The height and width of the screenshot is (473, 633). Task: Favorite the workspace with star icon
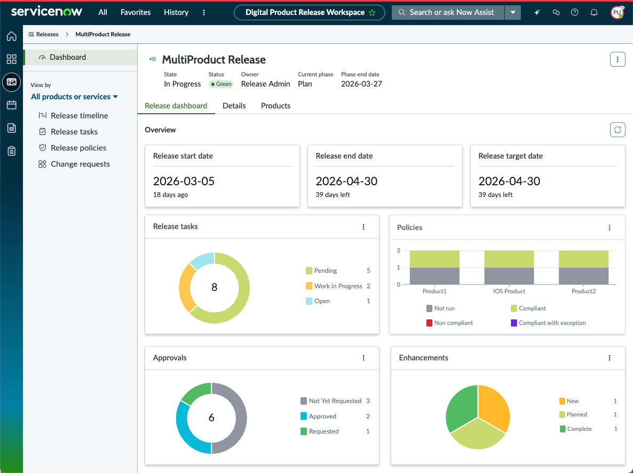[x=372, y=12]
